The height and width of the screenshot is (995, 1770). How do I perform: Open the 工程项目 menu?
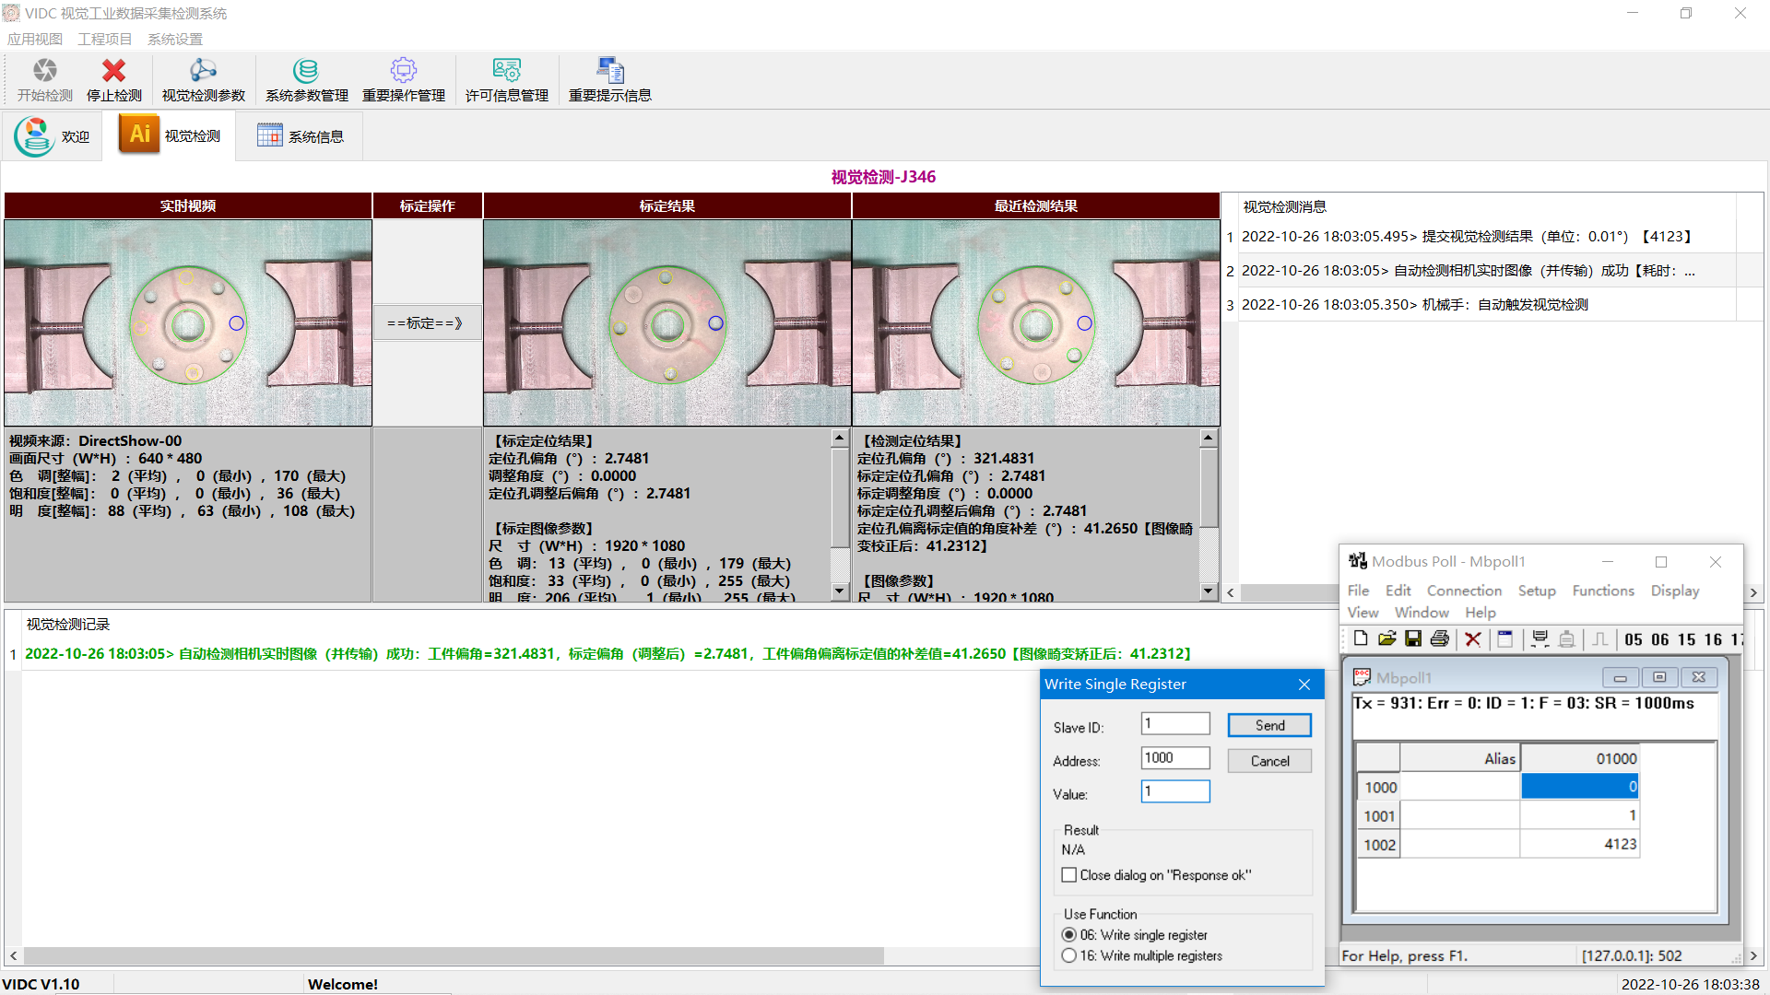pos(105,39)
